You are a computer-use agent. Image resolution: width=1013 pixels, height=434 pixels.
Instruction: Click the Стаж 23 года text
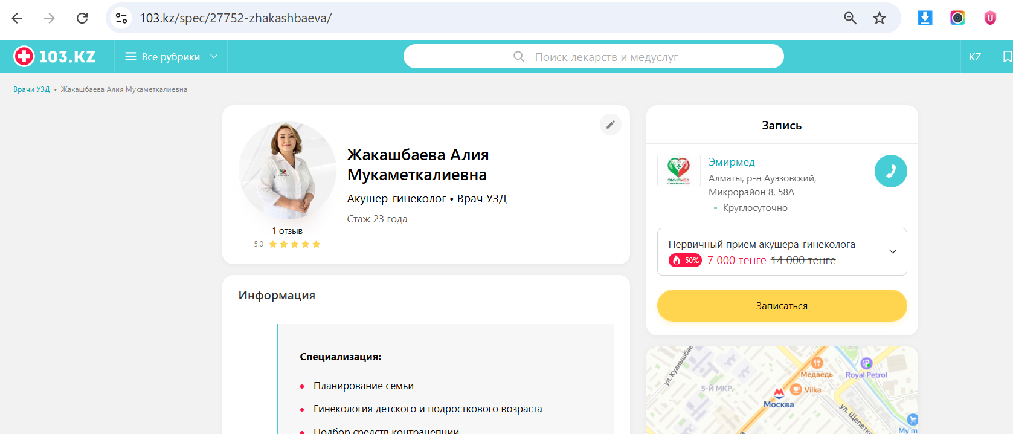coord(377,219)
